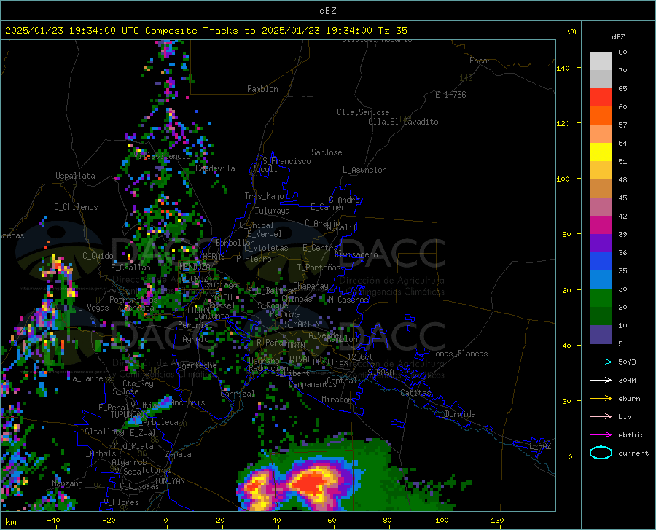Pick the green 20–30 dBZ swatch
The image size is (656, 530).
tap(601, 298)
